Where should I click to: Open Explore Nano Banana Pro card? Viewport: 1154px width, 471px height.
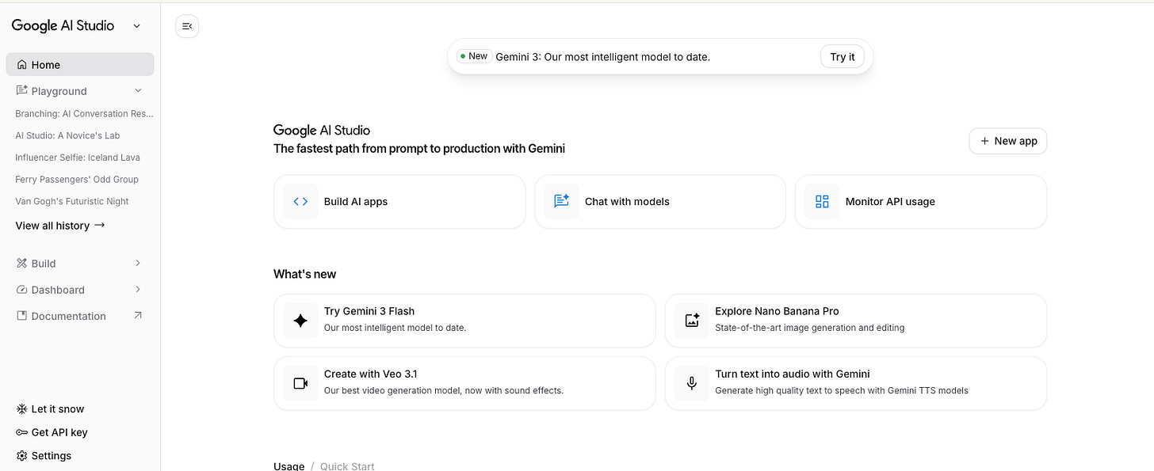[856, 321]
